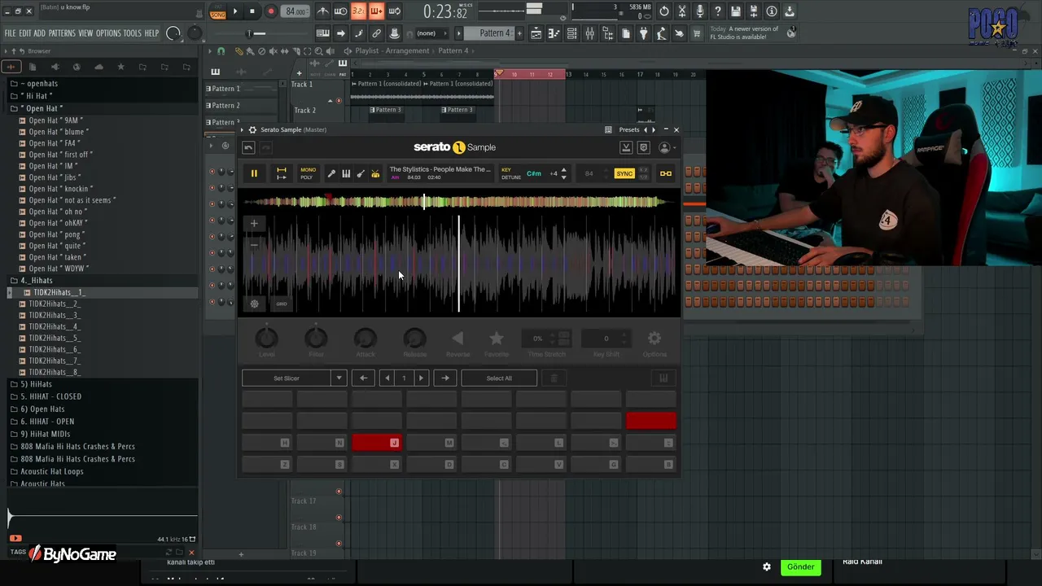Select sample TIDK2Hihats__3_
This screenshot has height=586, width=1042.
tap(55, 315)
